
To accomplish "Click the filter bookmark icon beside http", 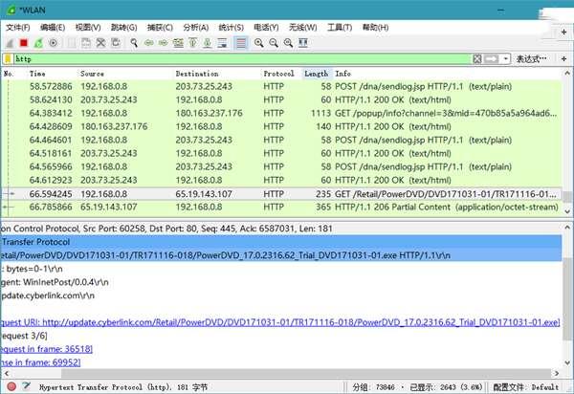I will [8, 58].
